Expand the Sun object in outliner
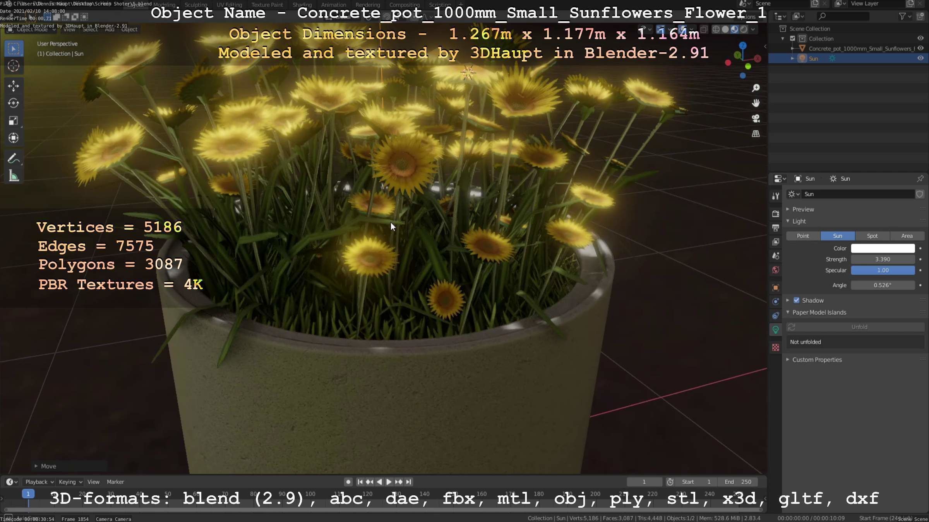The height and width of the screenshot is (522, 929). point(792,58)
